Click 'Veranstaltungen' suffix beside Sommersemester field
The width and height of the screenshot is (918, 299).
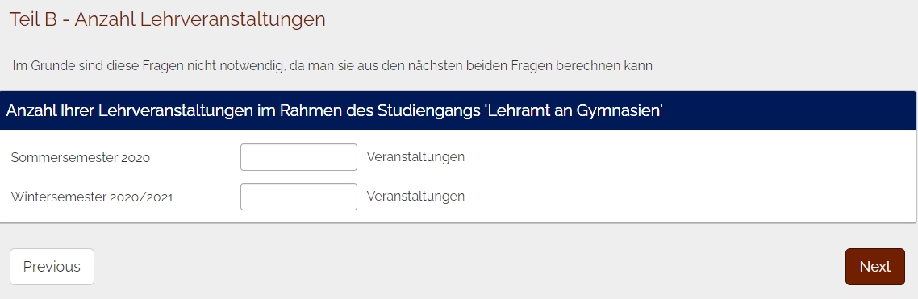click(x=415, y=157)
